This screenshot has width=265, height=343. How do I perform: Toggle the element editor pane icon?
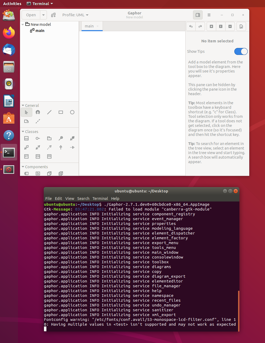(x=198, y=15)
